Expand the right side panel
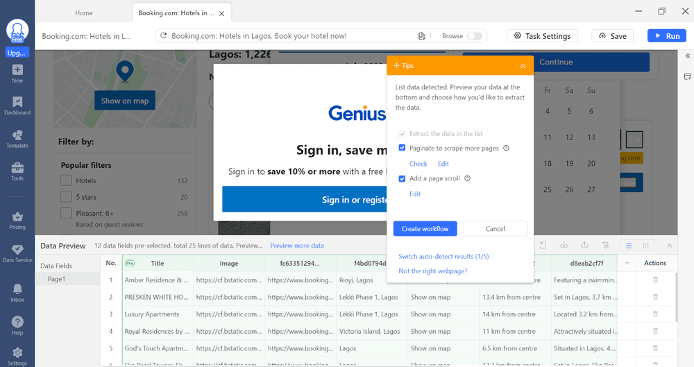Viewport: 694px width, 367px height. coord(687,56)
